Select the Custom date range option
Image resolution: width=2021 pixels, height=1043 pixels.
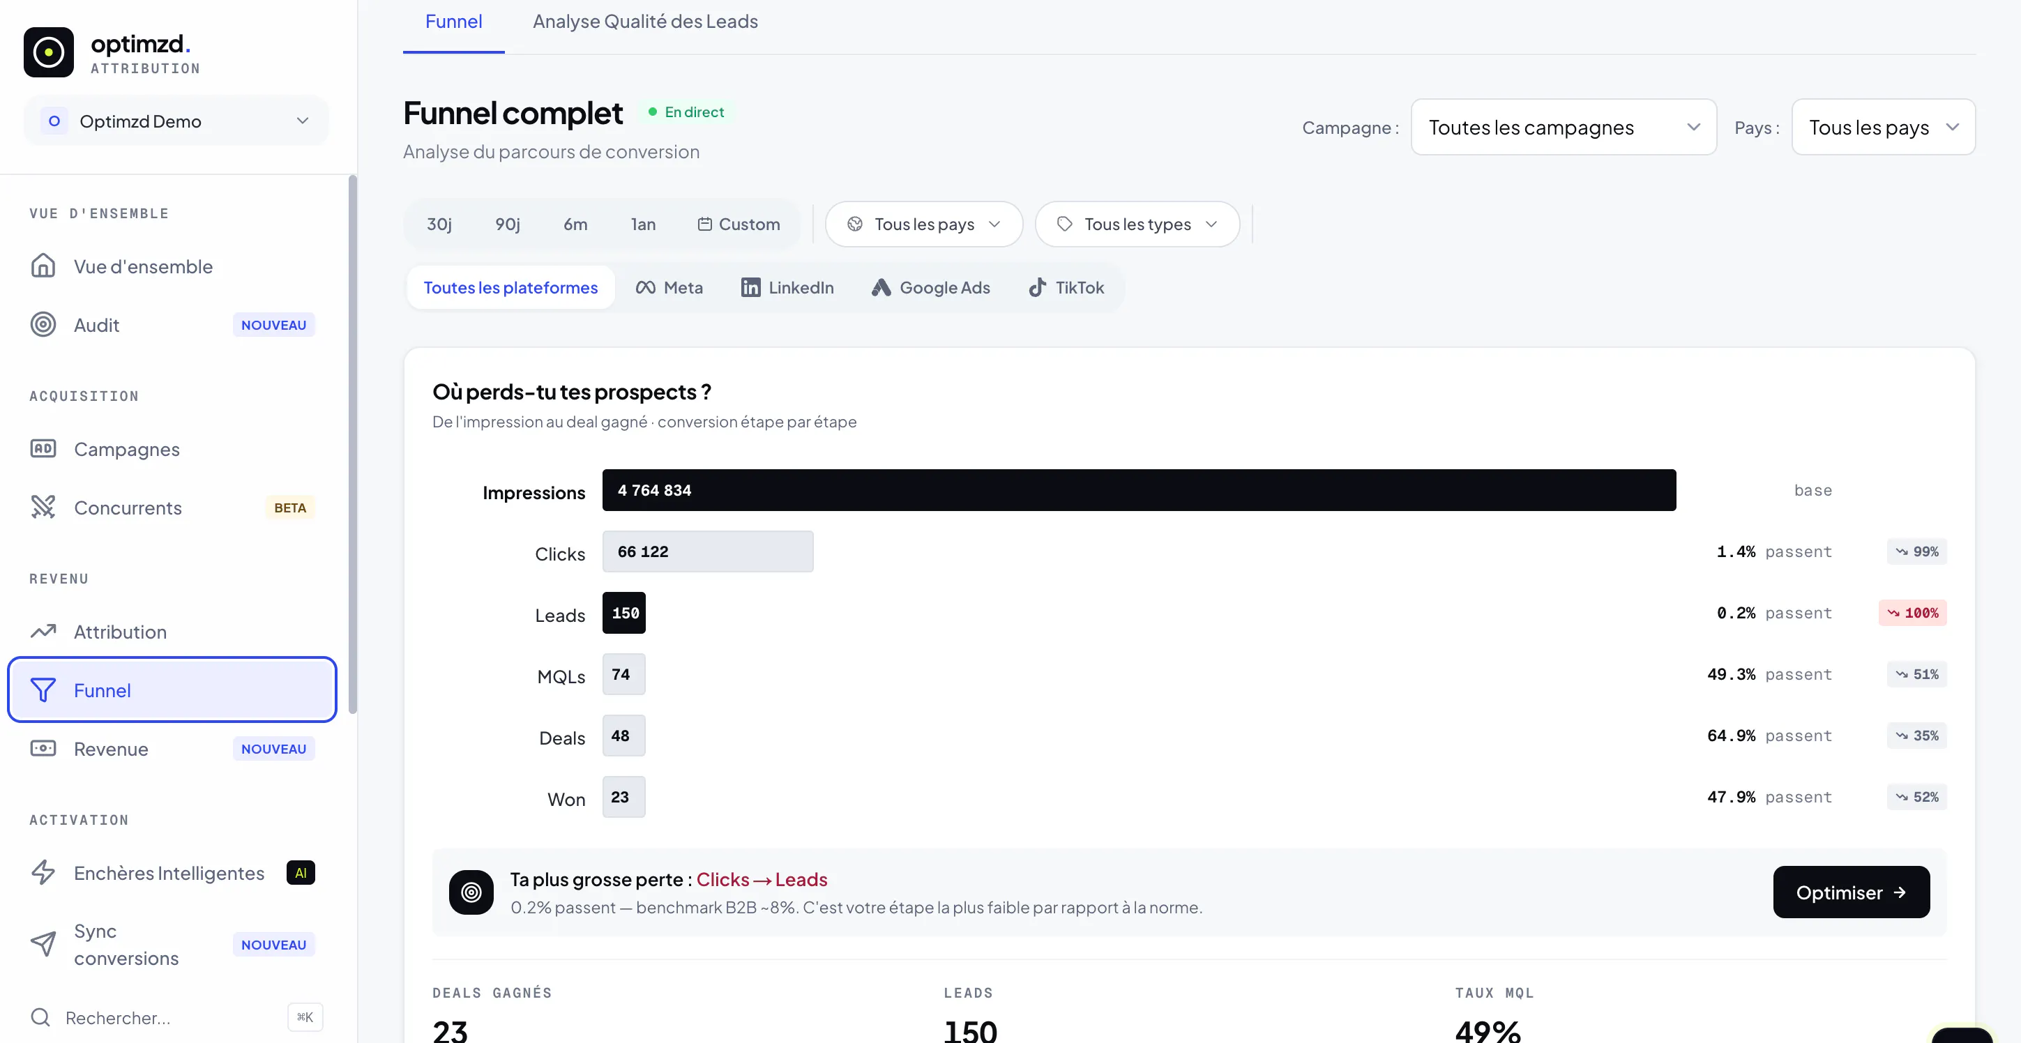[739, 224]
